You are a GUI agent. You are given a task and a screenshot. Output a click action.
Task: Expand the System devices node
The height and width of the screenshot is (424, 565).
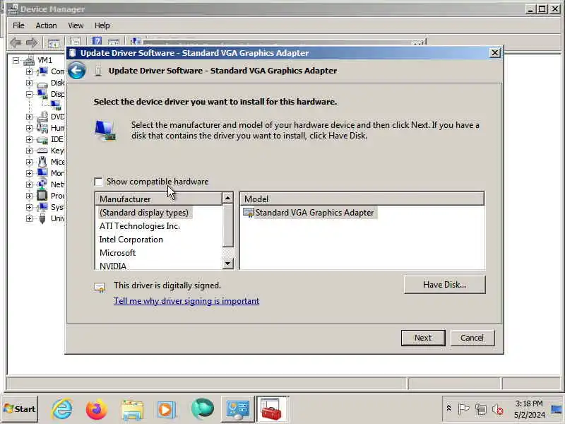(29, 207)
